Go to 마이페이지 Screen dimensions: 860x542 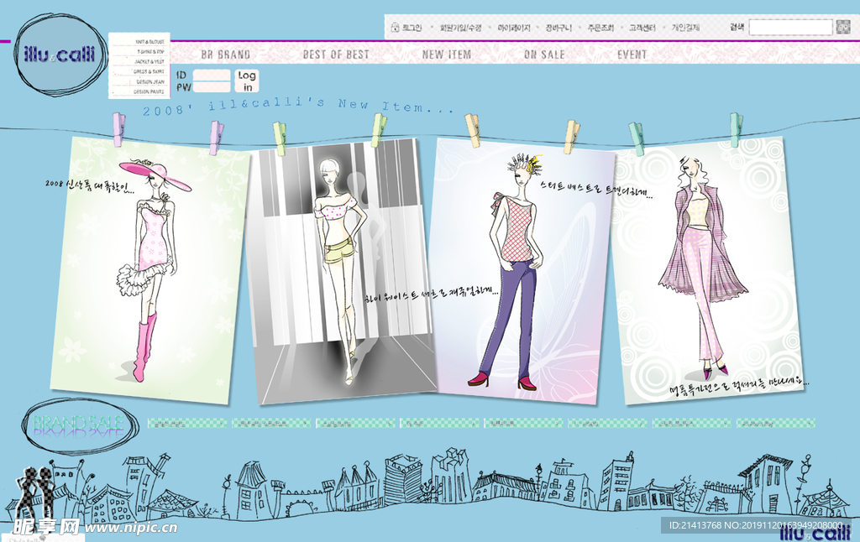point(514,28)
